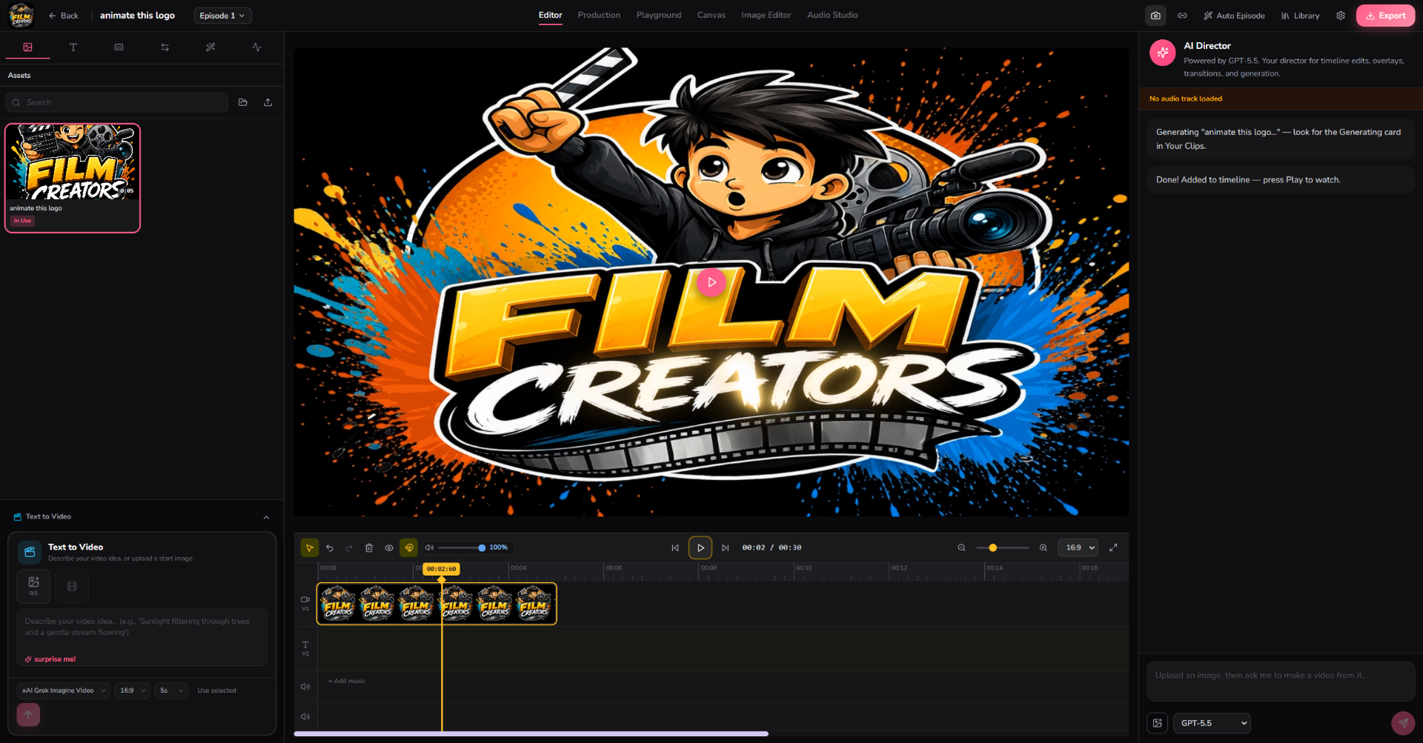
Task: Skip to the start of the timeline
Action: coord(675,548)
